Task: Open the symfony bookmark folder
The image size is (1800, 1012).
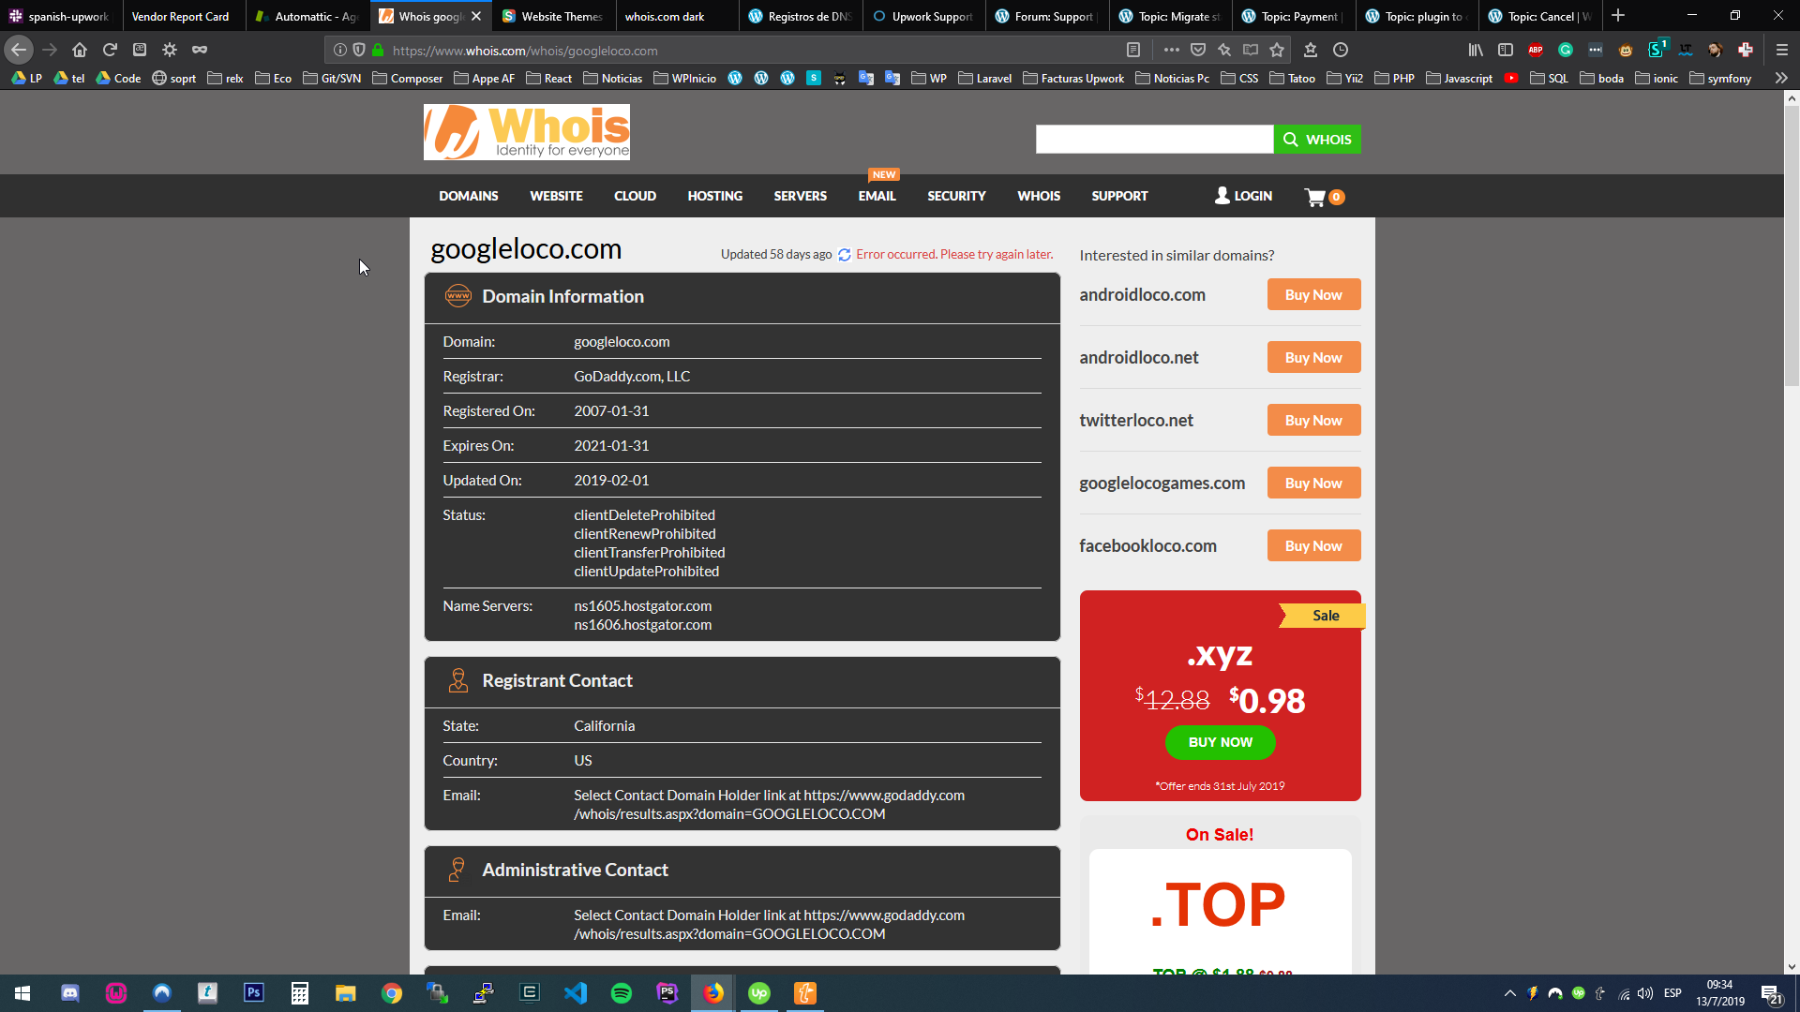Action: (x=1720, y=78)
